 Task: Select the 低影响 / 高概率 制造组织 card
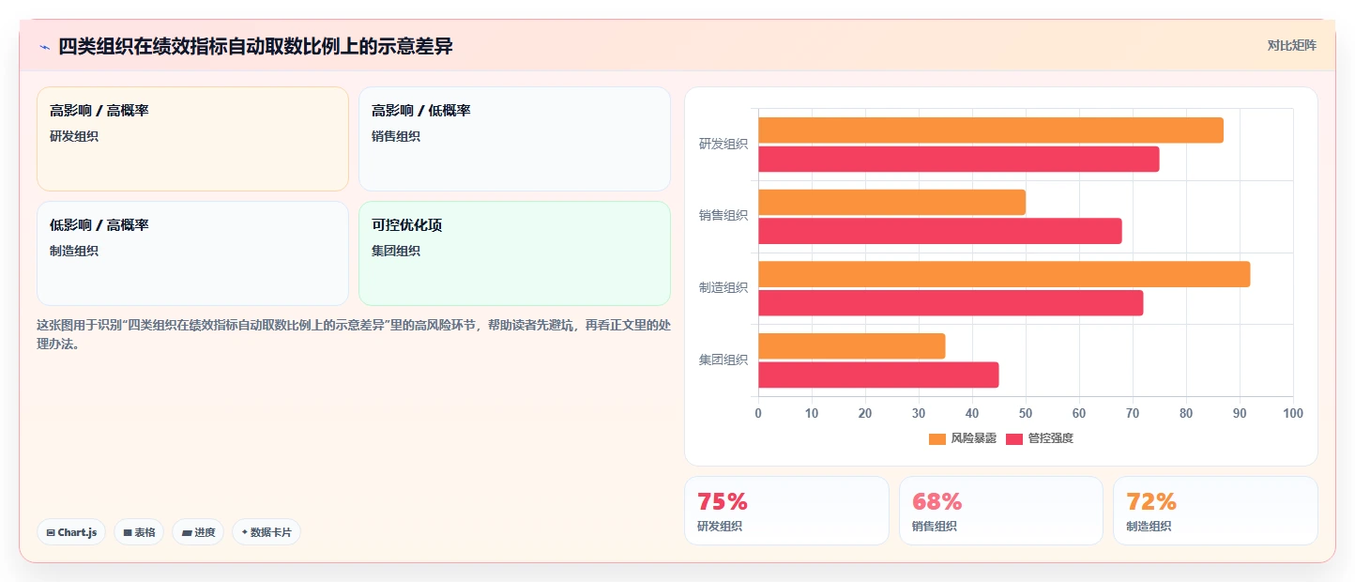pyautogui.click(x=192, y=253)
